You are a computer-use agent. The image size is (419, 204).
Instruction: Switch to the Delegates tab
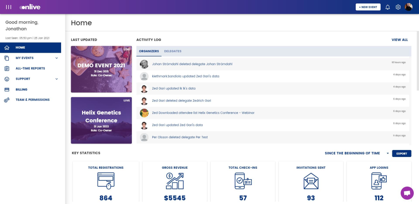(173, 51)
